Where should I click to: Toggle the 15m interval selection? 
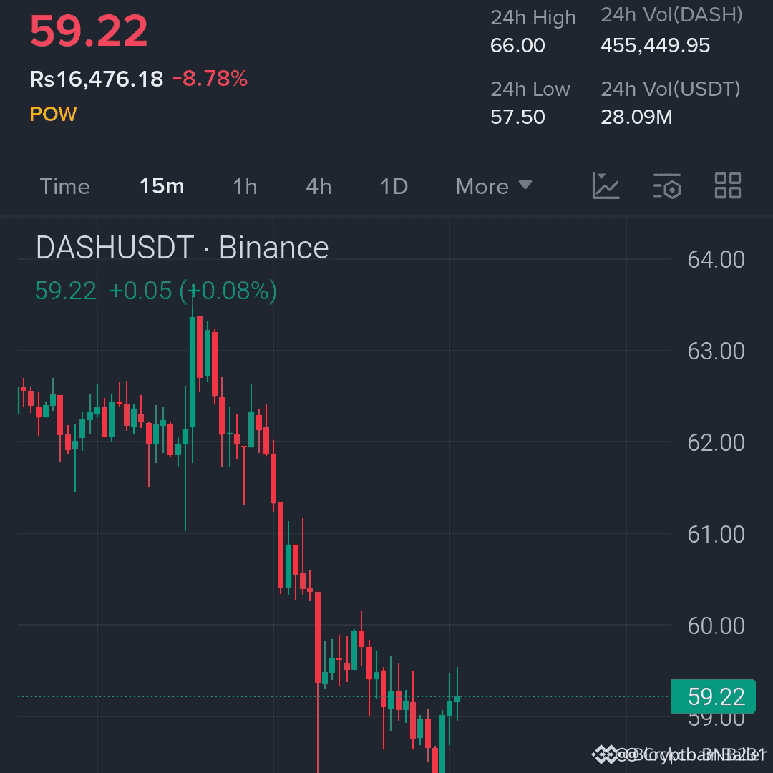click(x=160, y=186)
